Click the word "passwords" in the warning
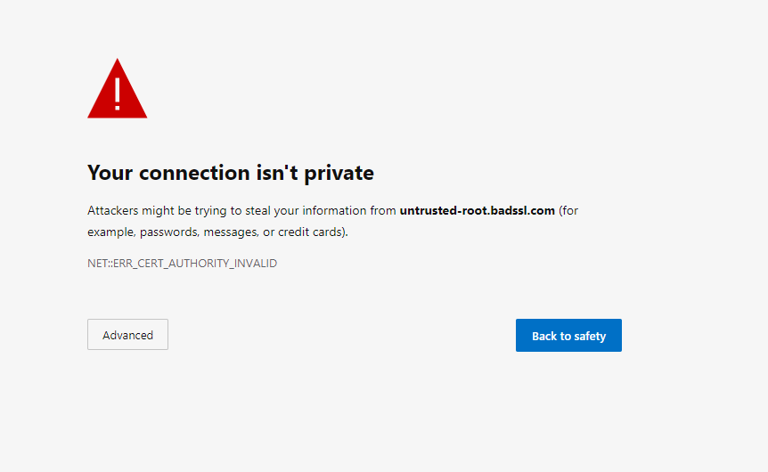This screenshot has width=768, height=472. (x=169, y=232)
